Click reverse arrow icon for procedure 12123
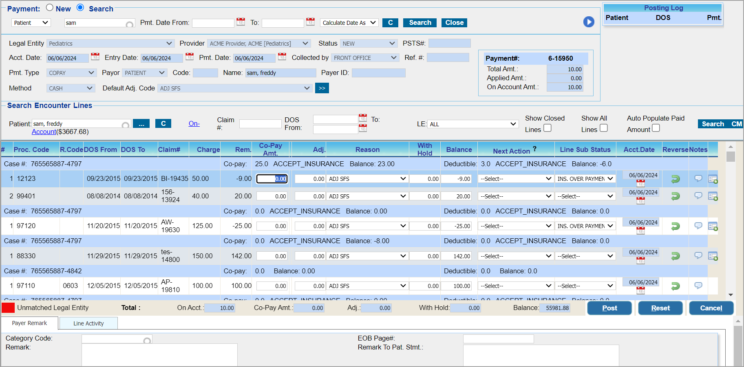 [675, 179]
